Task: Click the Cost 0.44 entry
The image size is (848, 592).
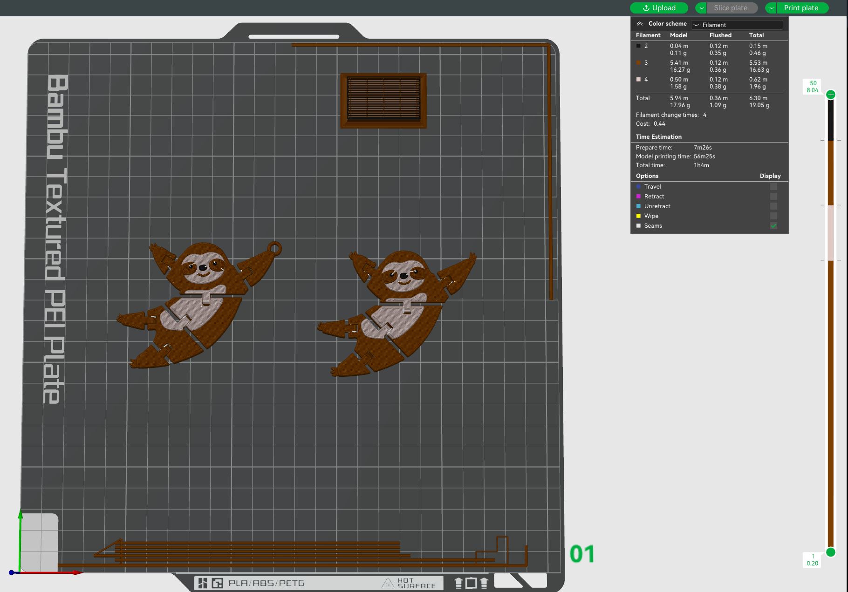Action: click(x=650, y=124)
